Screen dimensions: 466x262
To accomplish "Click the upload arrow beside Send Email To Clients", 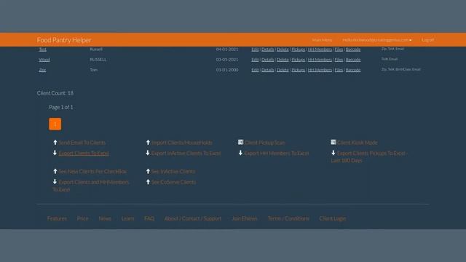I will click(x=55, y=143).
